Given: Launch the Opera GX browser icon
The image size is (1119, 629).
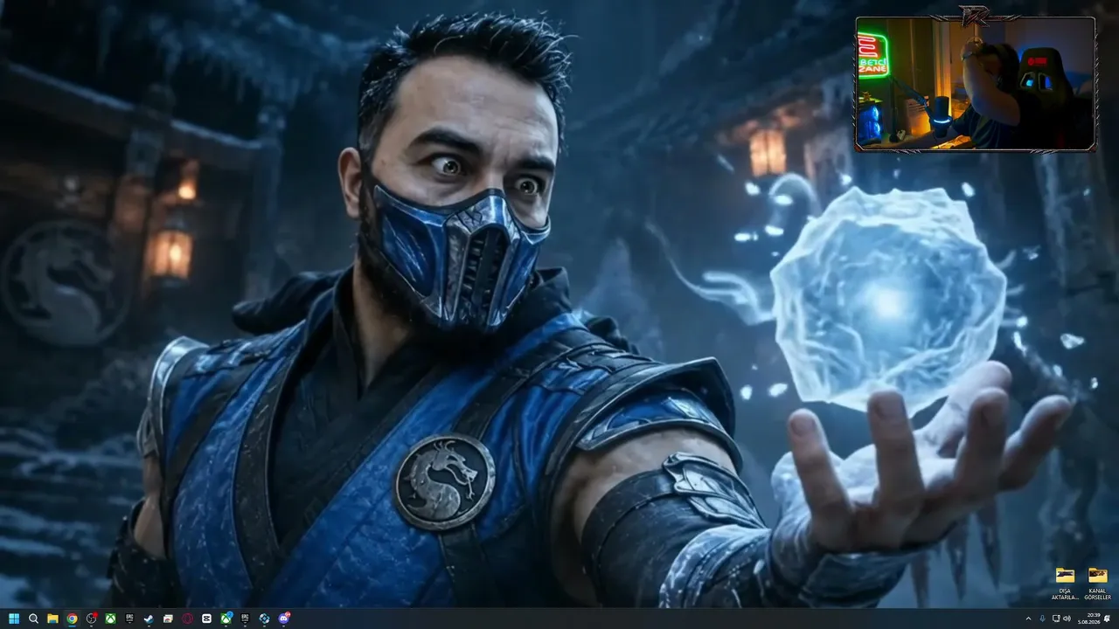Looking at the screenshot, I should click(x=187, y=619).
